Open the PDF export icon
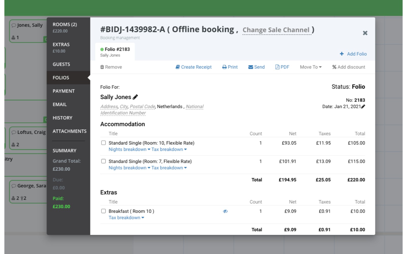Image resolution: width=407 pixels, height=254 pixels. click(277, 67)
